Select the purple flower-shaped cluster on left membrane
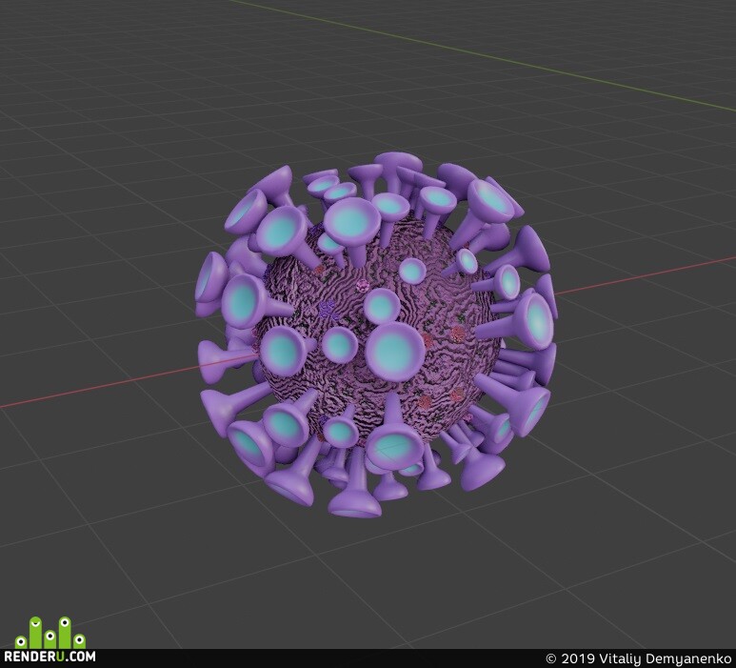This screenshot has height=668, width=736. 328,310
